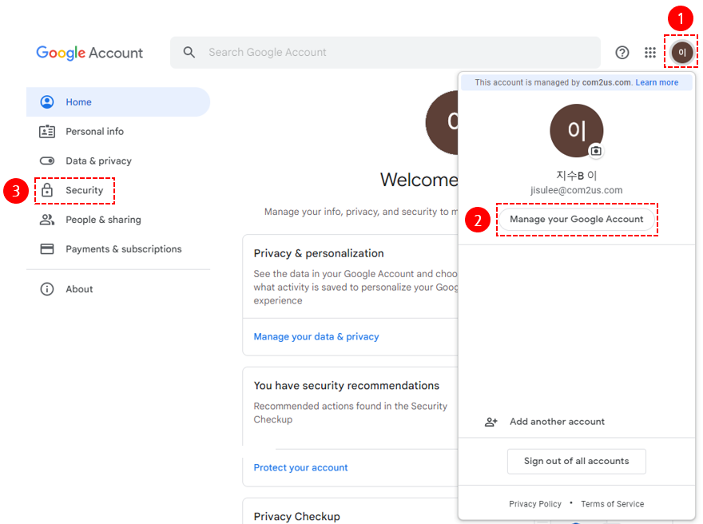Click the About info circle icon
The height and width of the screenshot is (524, 703).
point(47,289)
